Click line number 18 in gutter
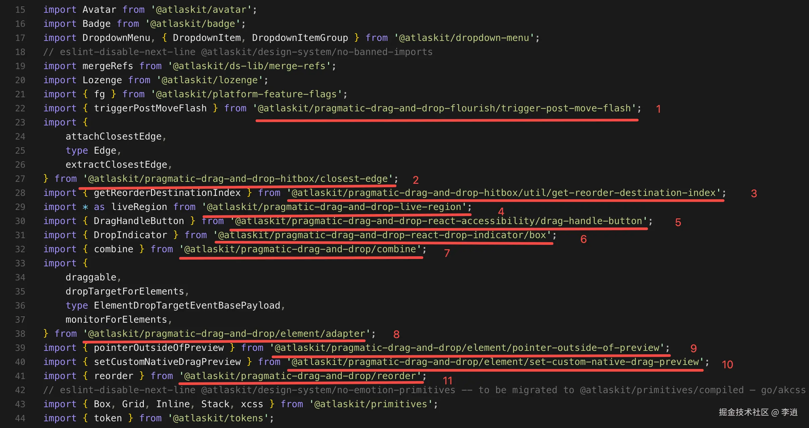This screenshot has width=809, height=428. coord(20,52)
